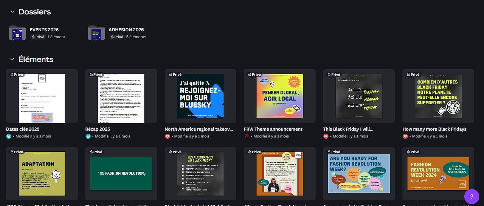Open the yellow Adaptation design thumbnail
The width and height of the screenshot is (484, 206).
[42, 174]
